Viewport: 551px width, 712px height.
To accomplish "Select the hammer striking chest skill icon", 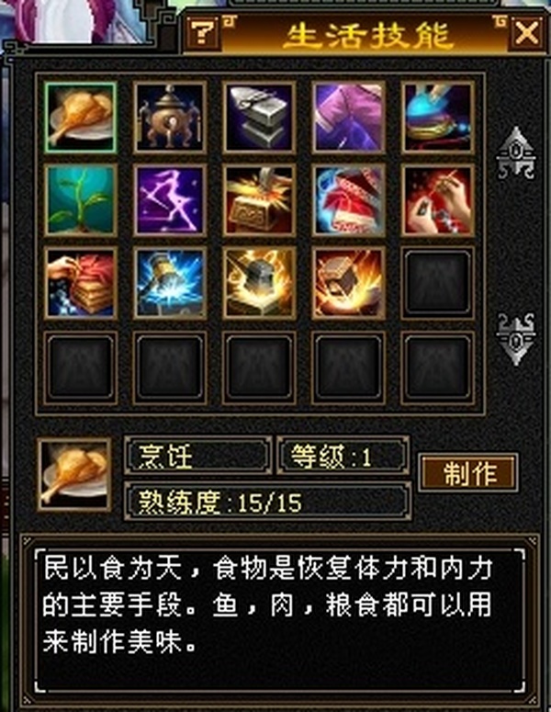I will coord(259,200).
